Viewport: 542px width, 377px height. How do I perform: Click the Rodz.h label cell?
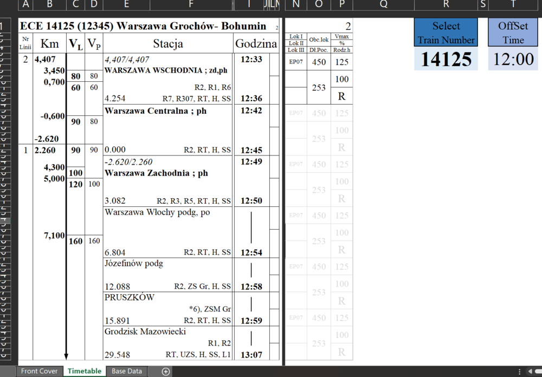pyautogui.click(x=341, y=50)
